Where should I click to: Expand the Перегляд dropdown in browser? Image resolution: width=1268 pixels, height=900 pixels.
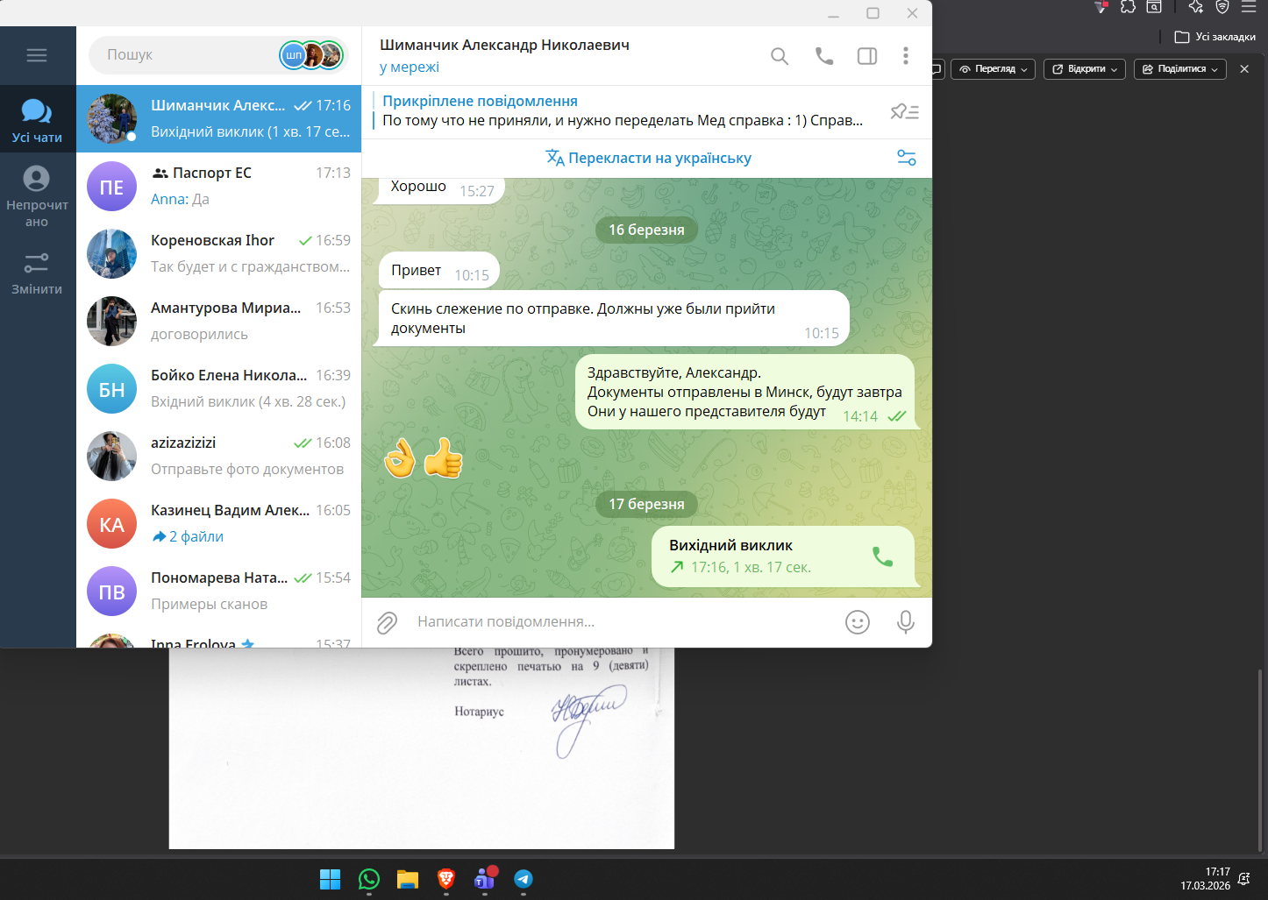point(994,69)
